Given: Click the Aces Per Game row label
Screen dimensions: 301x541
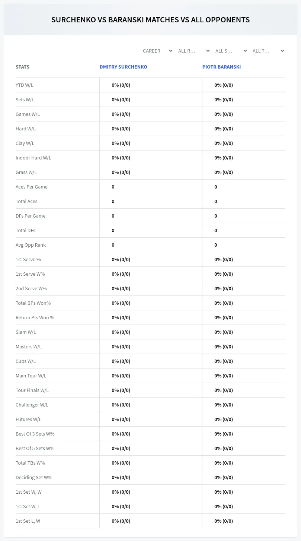Looking at the screenshot, I should click(x=32, y=187).
